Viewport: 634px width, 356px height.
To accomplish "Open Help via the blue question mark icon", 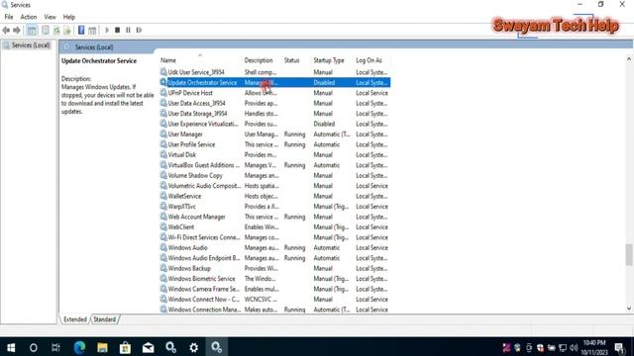I will (x=81, y=31).
